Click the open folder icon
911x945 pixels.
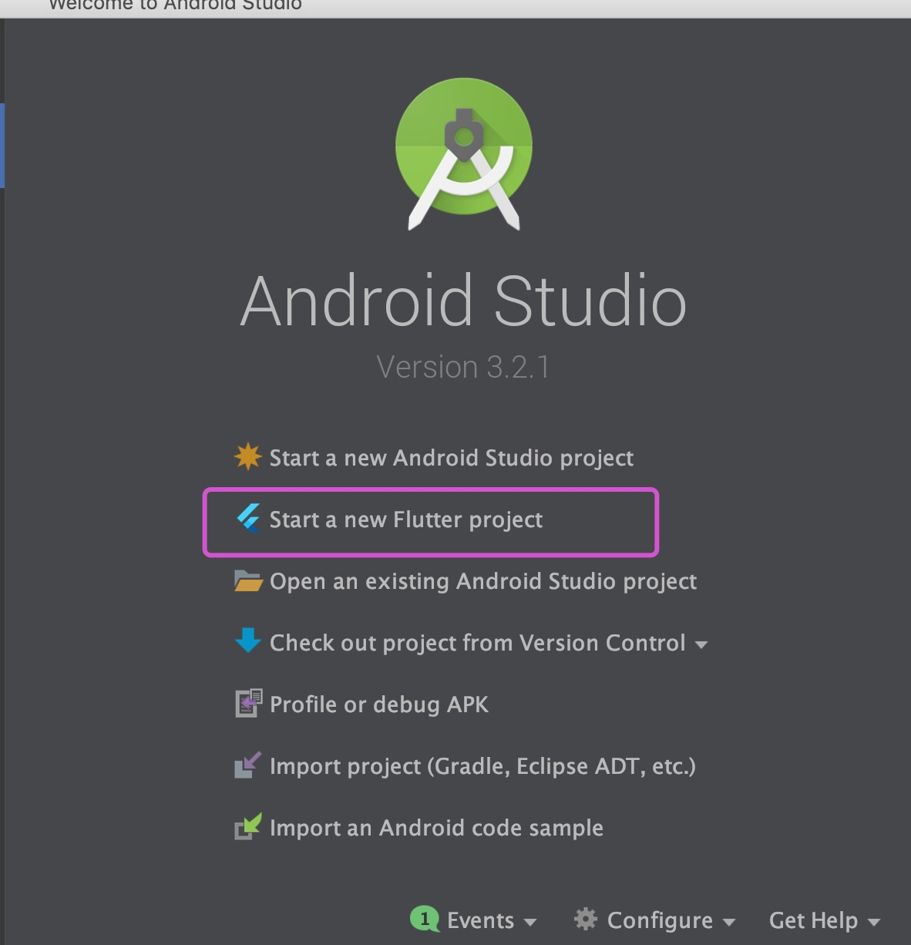[x=248, y=580]
